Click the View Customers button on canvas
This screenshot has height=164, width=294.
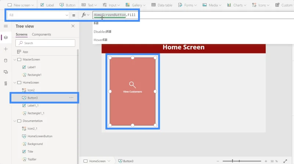pyautogui.click(x=133, y=92)
